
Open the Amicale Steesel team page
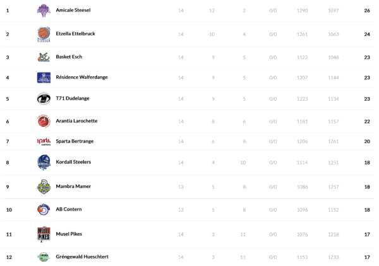coord(73,11)
